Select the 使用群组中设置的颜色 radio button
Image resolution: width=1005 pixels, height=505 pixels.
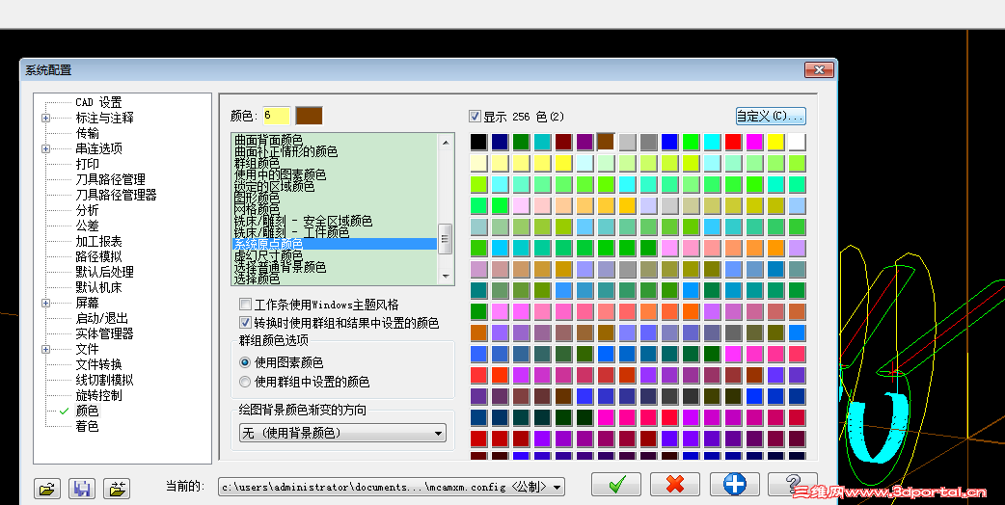point(245,382)
